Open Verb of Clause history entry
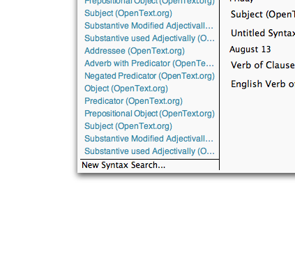 263,66
